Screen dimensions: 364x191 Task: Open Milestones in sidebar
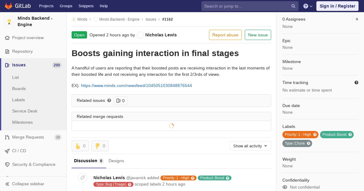click(x=22, y=122)
